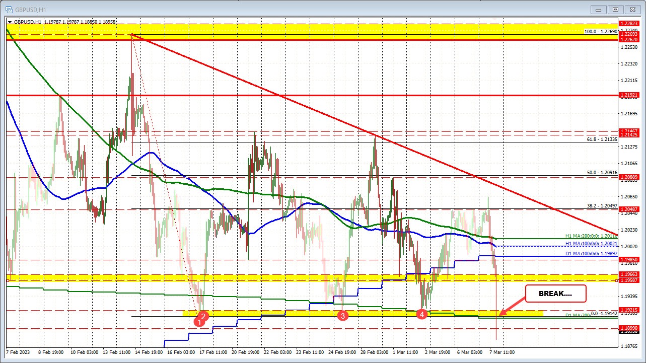Click the H1 MA:100:0:0: 1.20021 label
This screenshot has height=363, width=646.
(x=591, y=243)
